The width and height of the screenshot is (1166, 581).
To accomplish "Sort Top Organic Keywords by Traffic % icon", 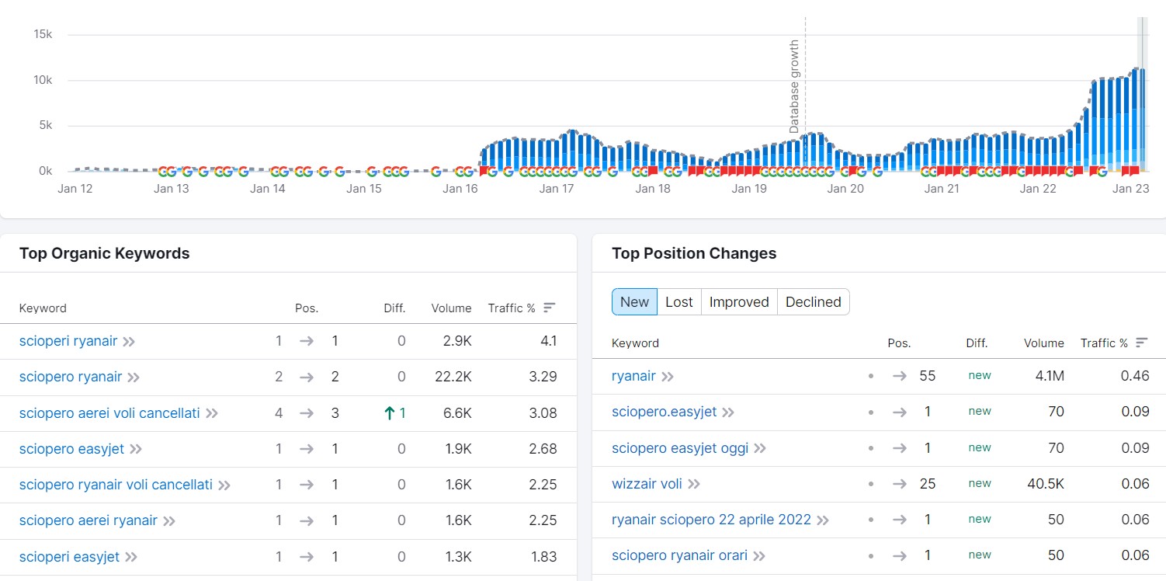I will [549, 308].
